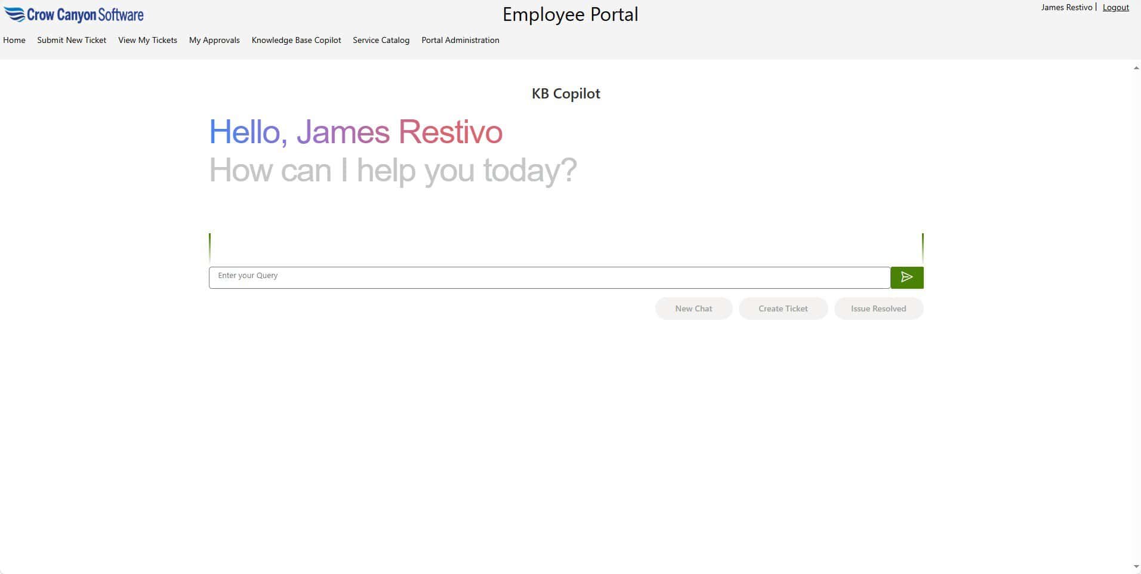Image resolution: width=1141 pixels, height=574 pixels.
Task: Click the scrollbar down arrow
Action: 1136,566
